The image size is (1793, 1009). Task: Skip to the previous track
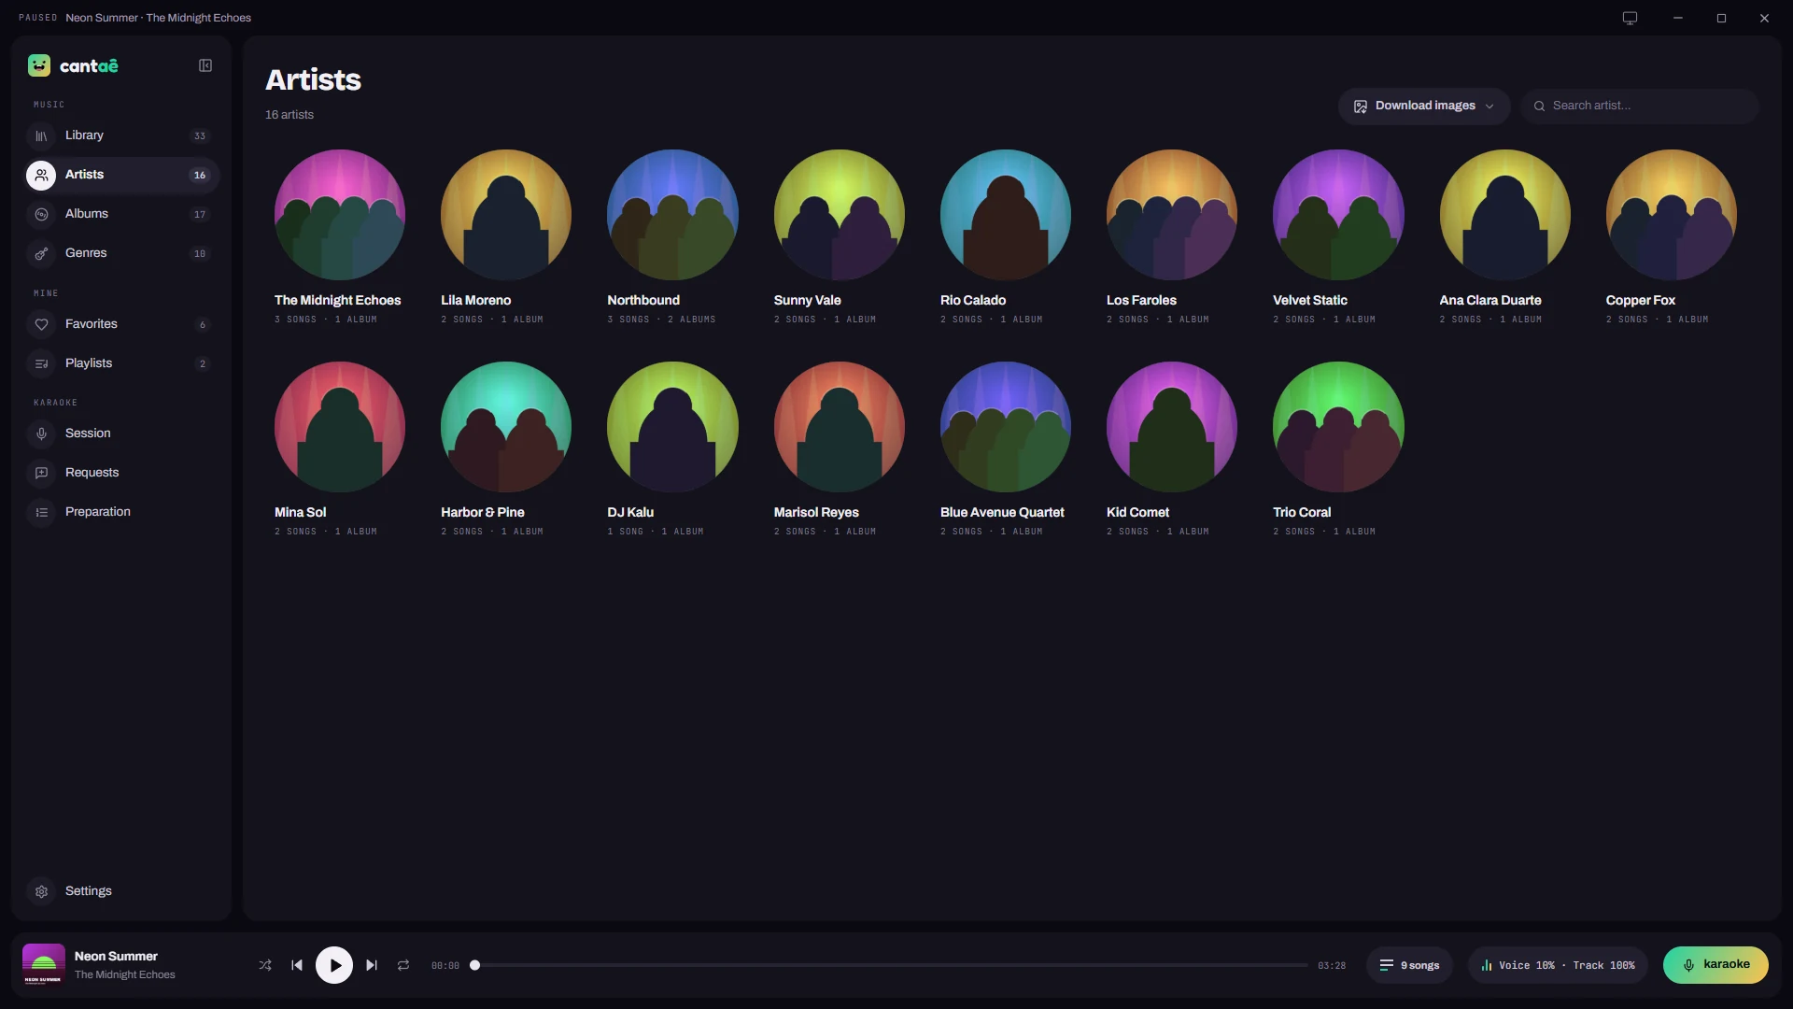(x=297, y=965)
